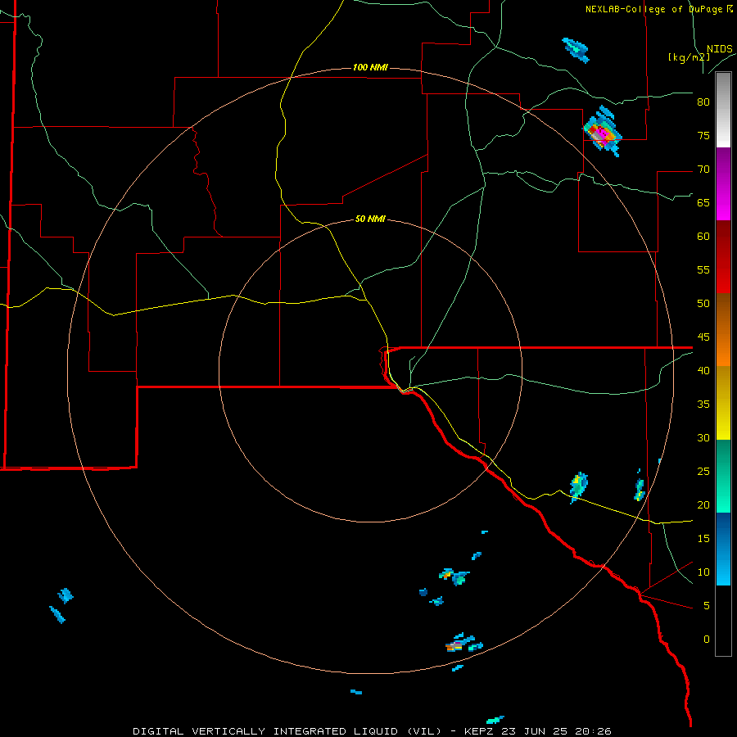Click the 40 value on color scale
Image resolution: width=737 pixels, height=737 pixels.
click(703, 370)
